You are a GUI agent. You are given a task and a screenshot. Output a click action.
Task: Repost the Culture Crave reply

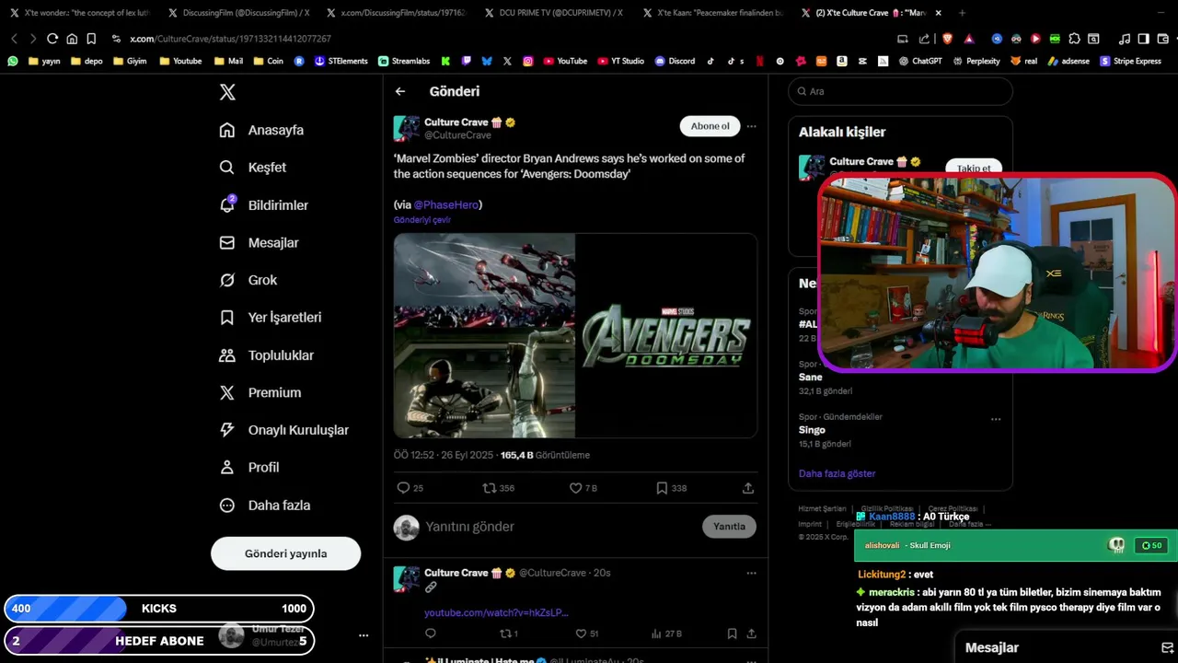(x=508, y=634)
